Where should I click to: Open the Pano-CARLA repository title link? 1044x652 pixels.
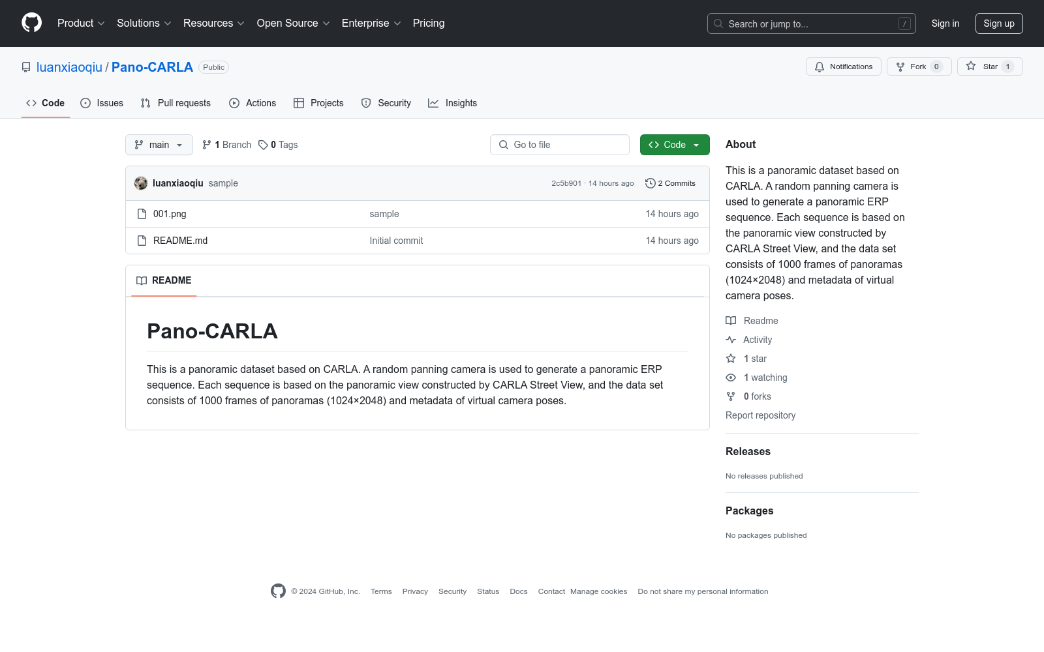152,67
